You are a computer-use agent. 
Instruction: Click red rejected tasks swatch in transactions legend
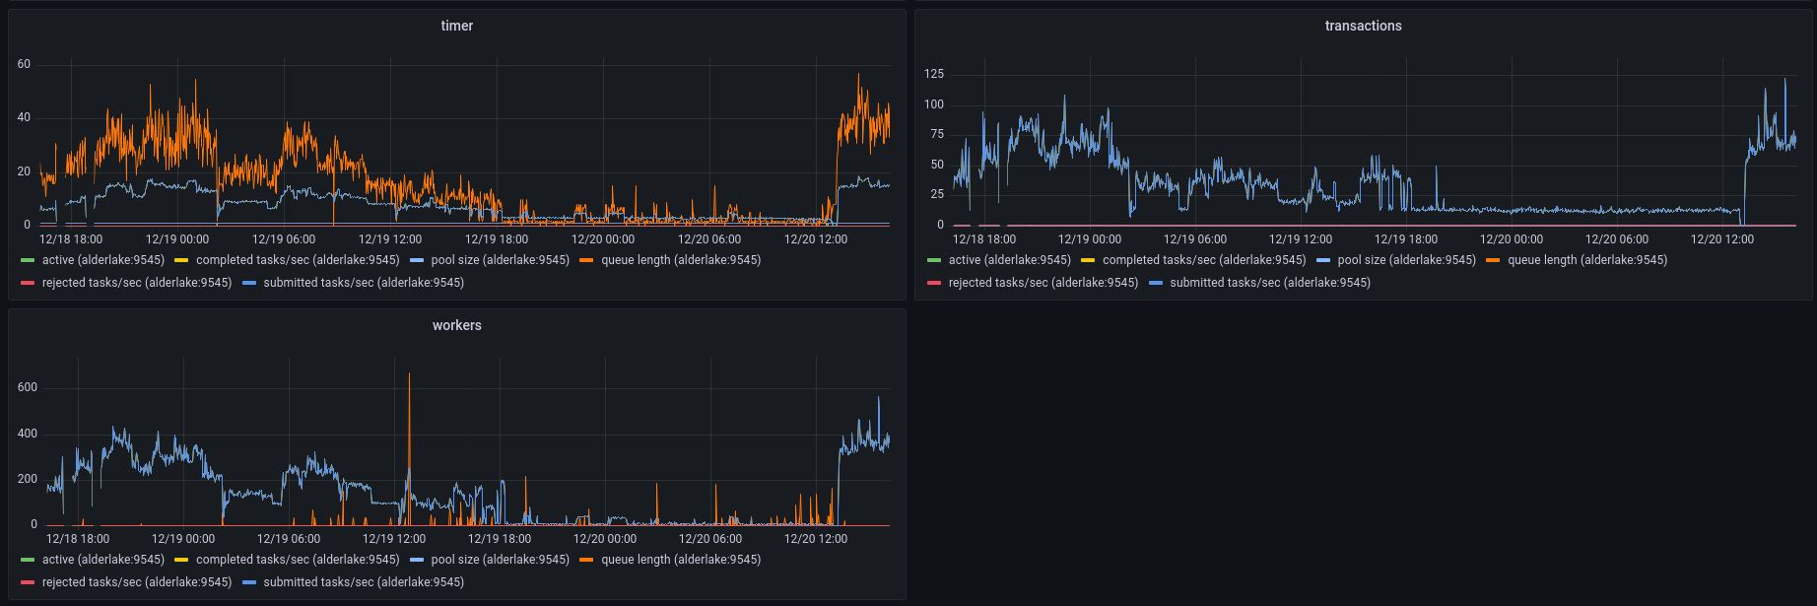pos(934,283)
